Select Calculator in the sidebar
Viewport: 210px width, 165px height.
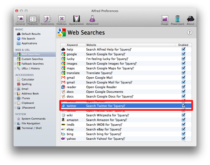click(28, 79)
